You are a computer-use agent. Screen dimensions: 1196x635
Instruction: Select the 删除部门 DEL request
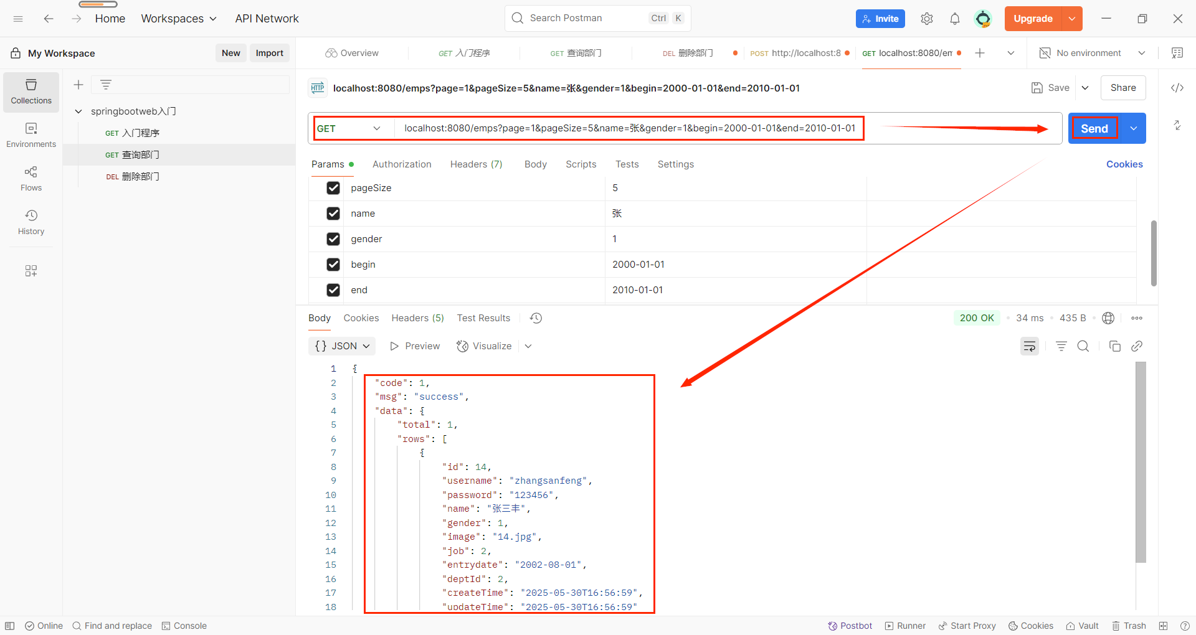[133, 177]
